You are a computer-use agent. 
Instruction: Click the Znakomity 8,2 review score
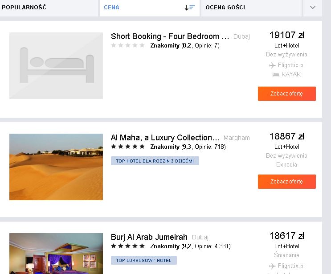click(185, 45)
